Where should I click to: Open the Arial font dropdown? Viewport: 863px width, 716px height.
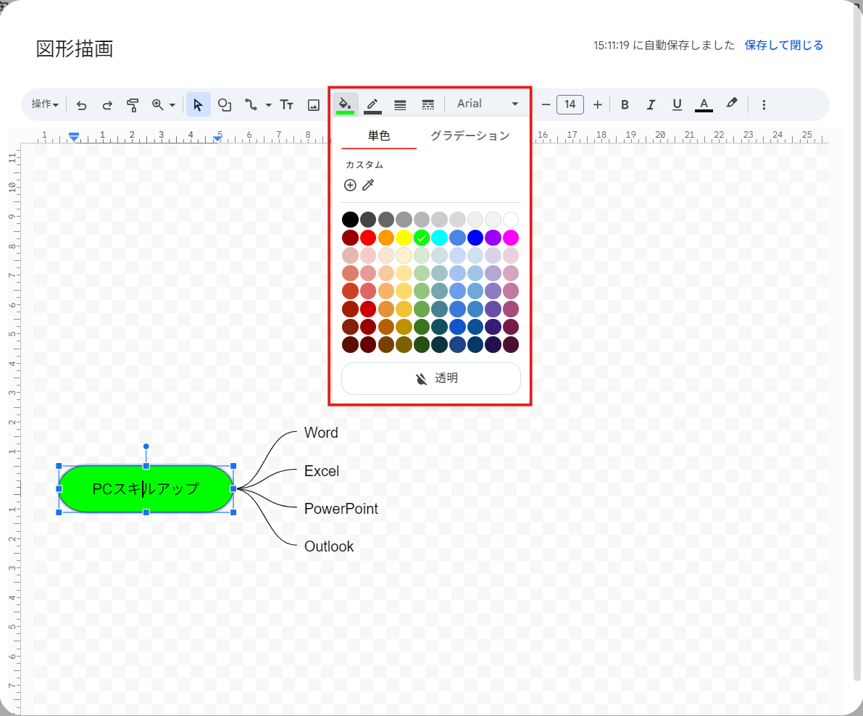[x=488, y=104]
